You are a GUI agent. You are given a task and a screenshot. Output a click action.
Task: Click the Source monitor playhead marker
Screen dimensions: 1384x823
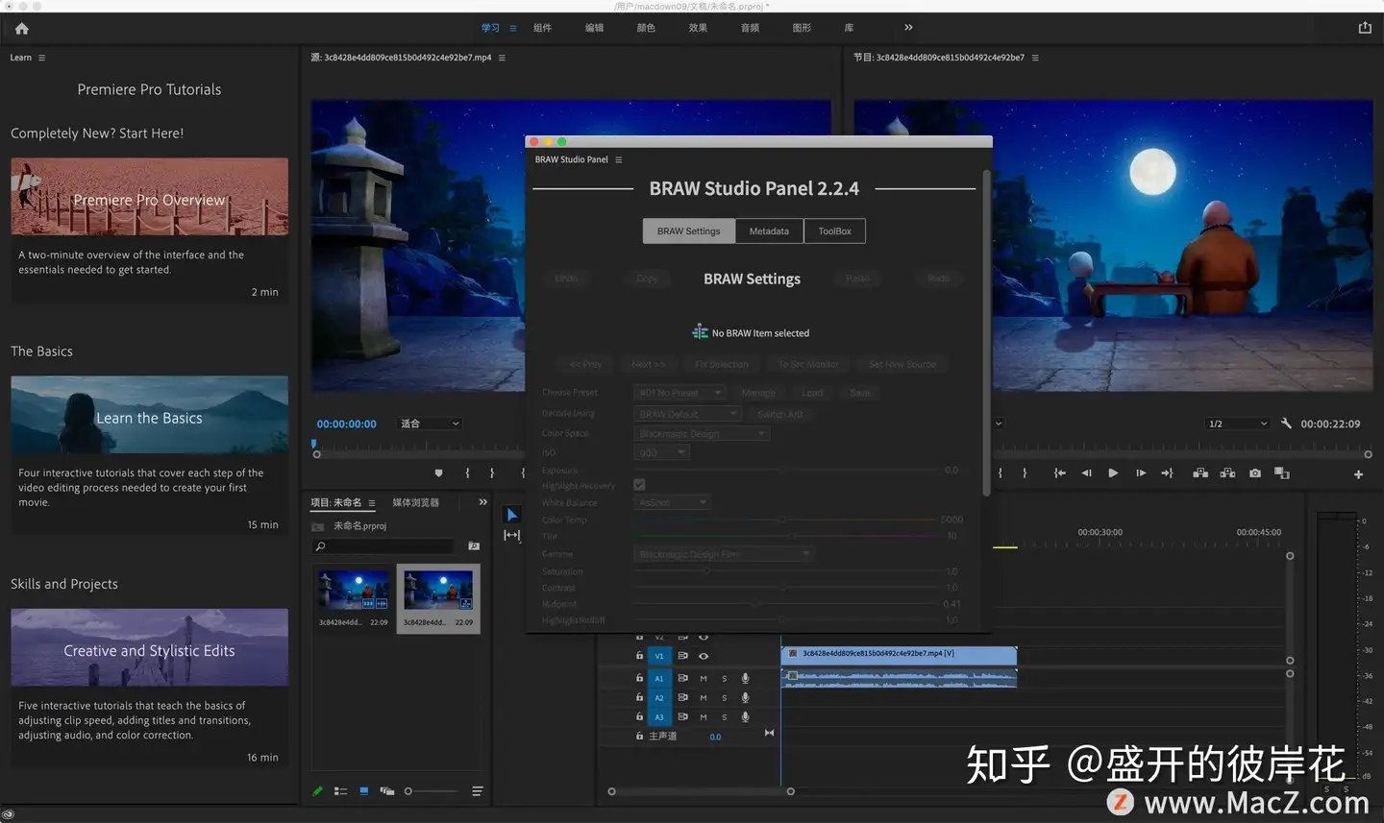(x=314, y=445)
